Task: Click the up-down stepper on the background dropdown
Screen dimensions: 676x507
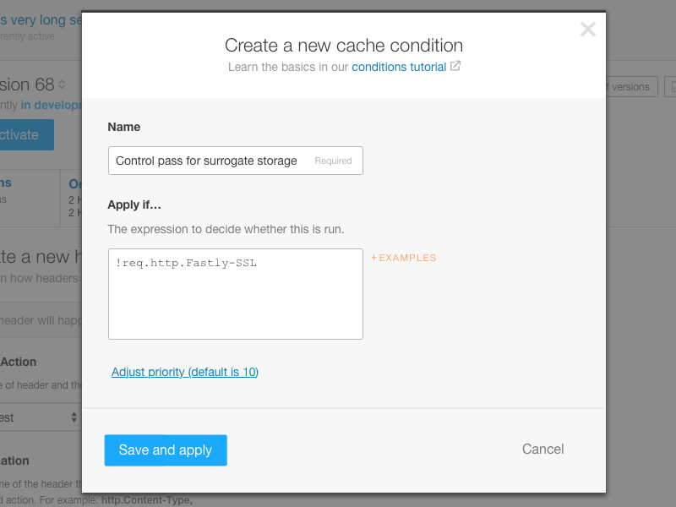Action: [x=74, y=417]
